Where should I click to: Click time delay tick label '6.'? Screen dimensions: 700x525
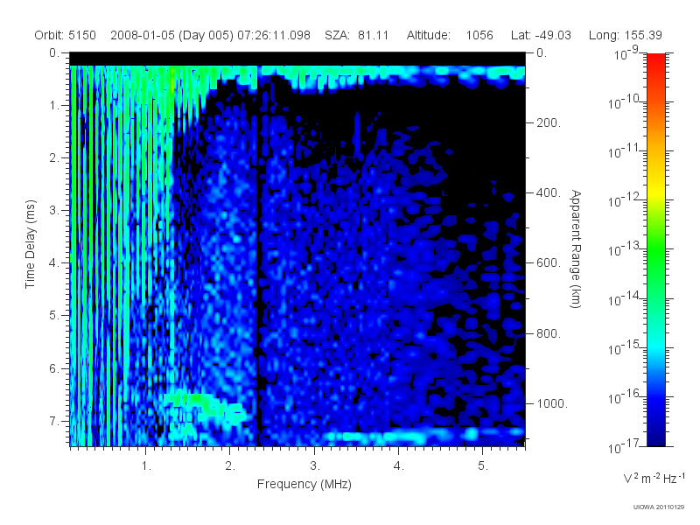click(x=54, y=368)
